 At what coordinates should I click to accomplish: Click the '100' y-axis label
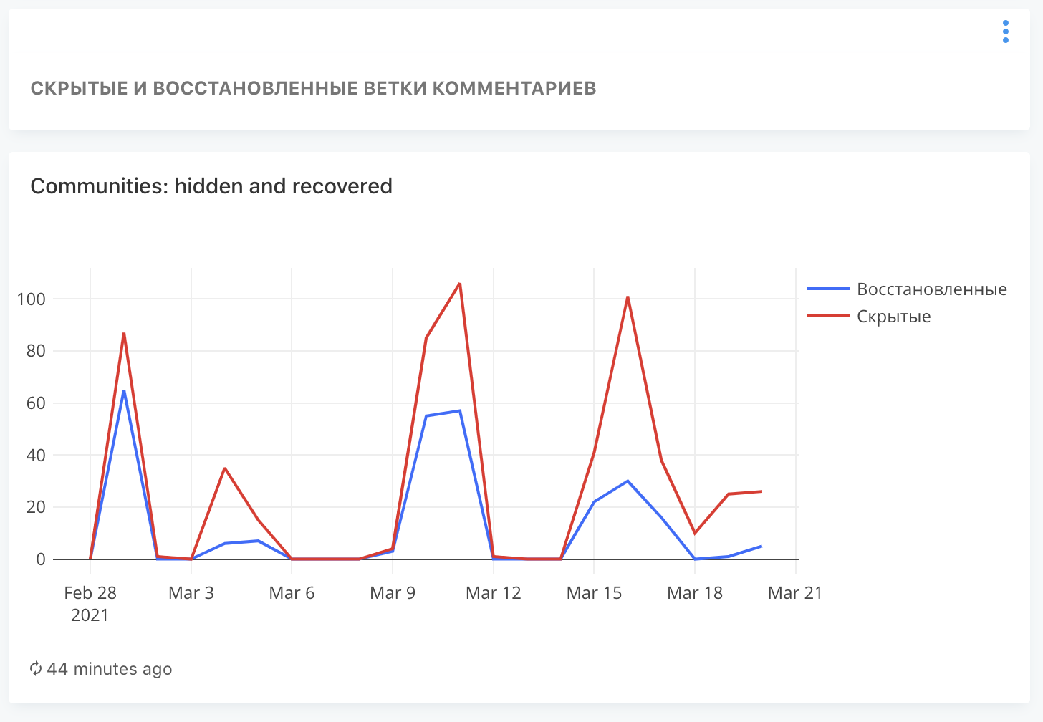tap(31, 299)
